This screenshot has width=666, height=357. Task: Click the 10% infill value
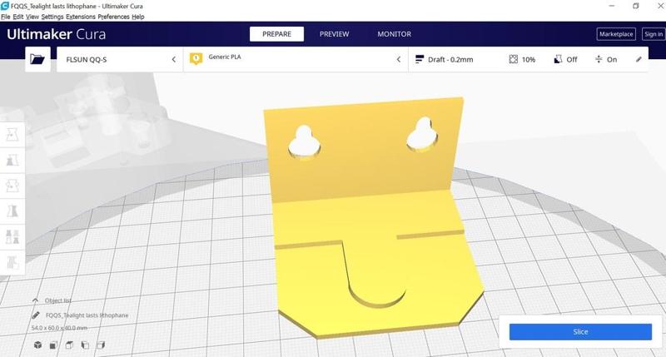529,59
